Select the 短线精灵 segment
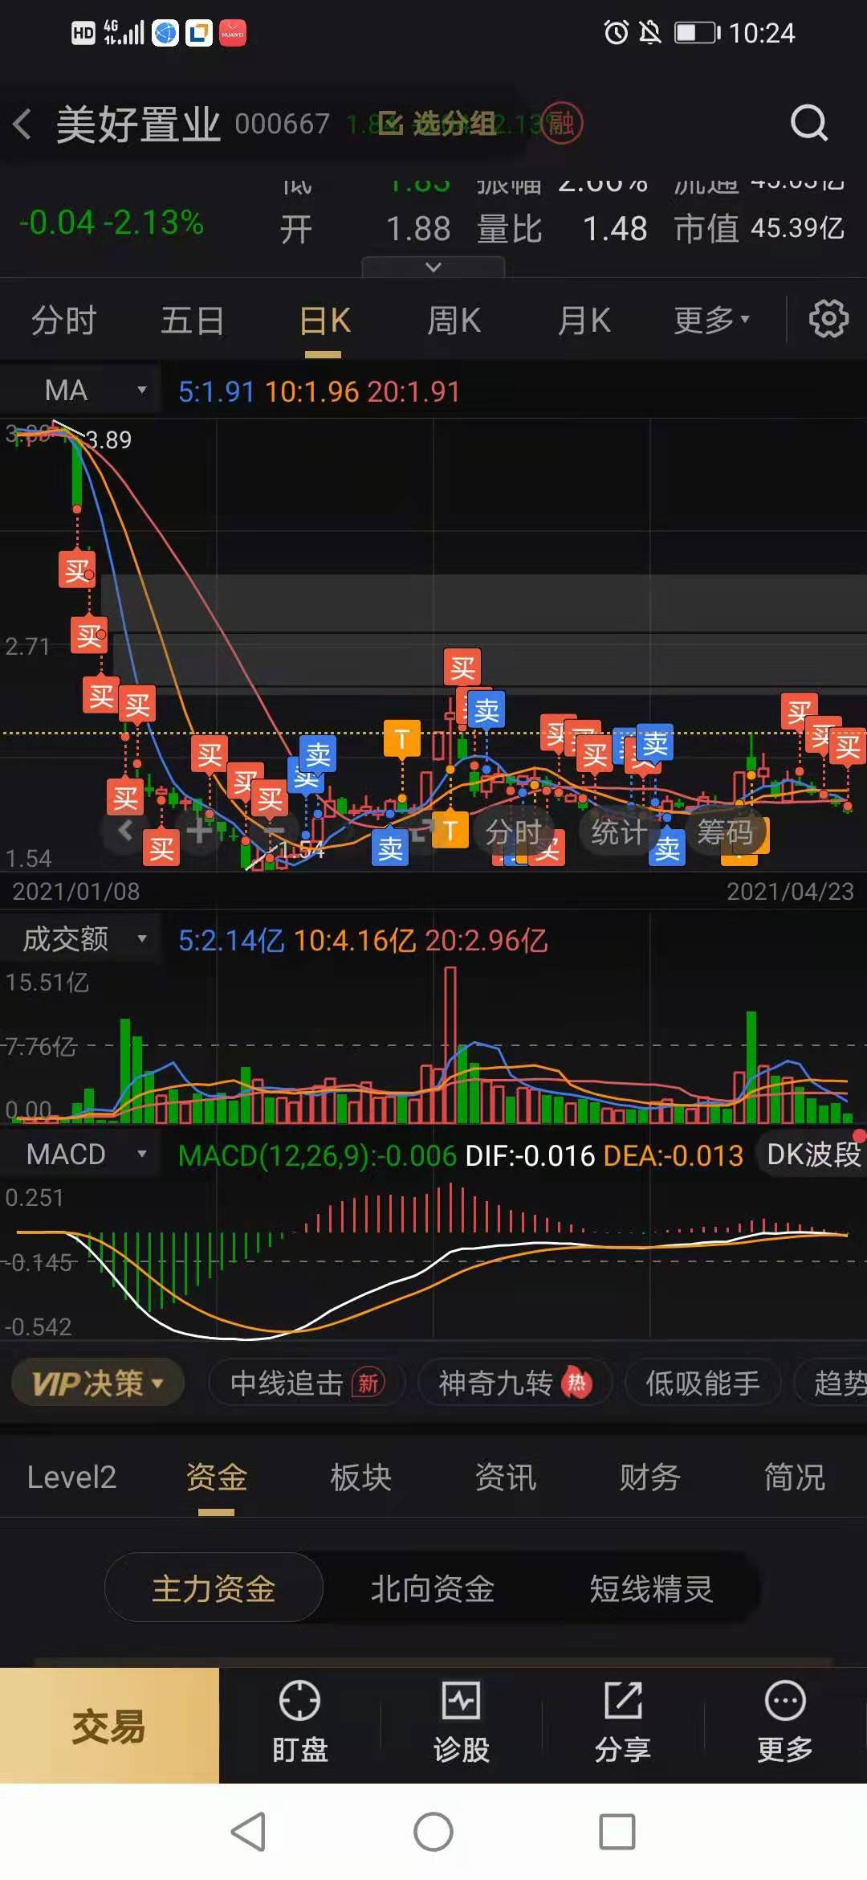This screenshot has height=1880, width=867. (x=651, y=1588)
